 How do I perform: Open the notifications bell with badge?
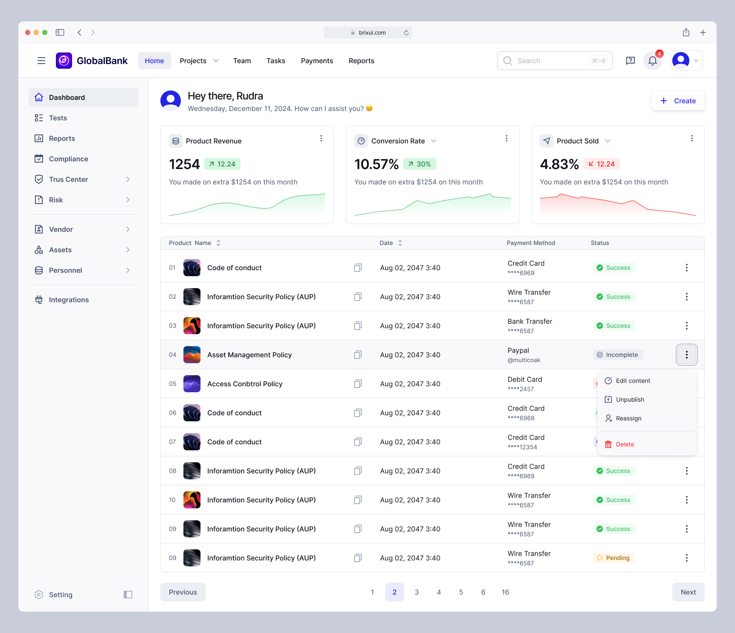pos(652,61)
